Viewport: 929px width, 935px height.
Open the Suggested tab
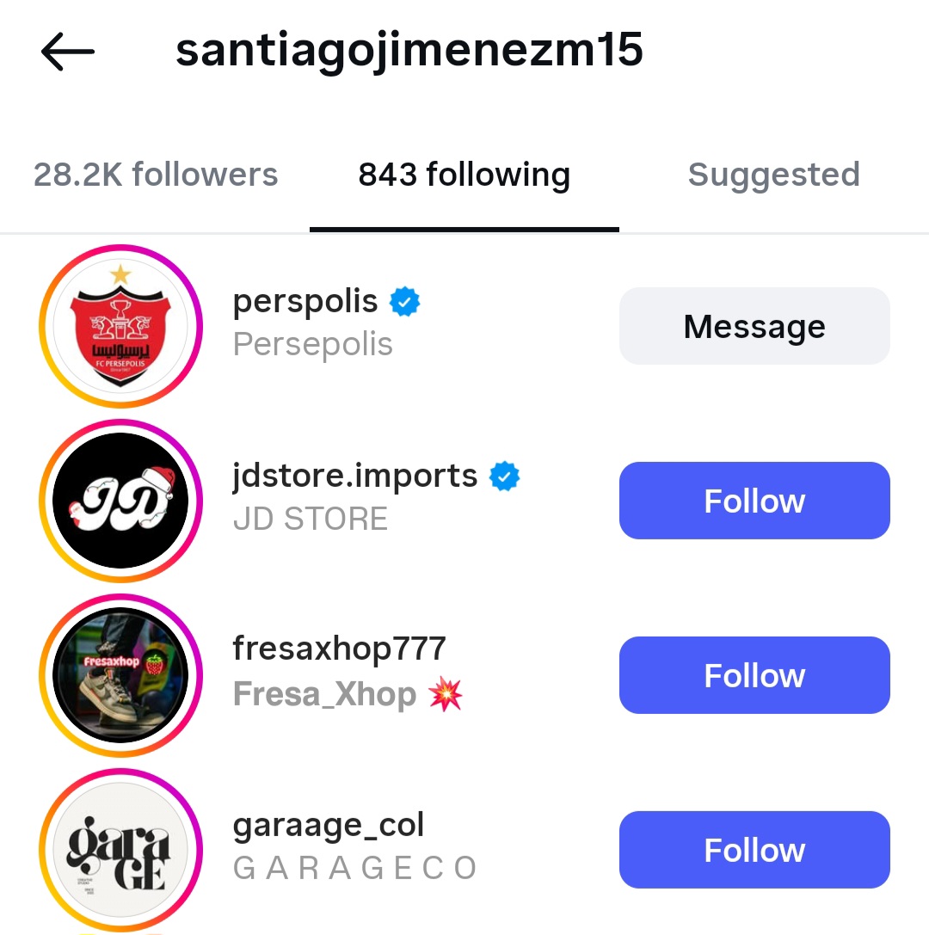[x=773, y=175]
